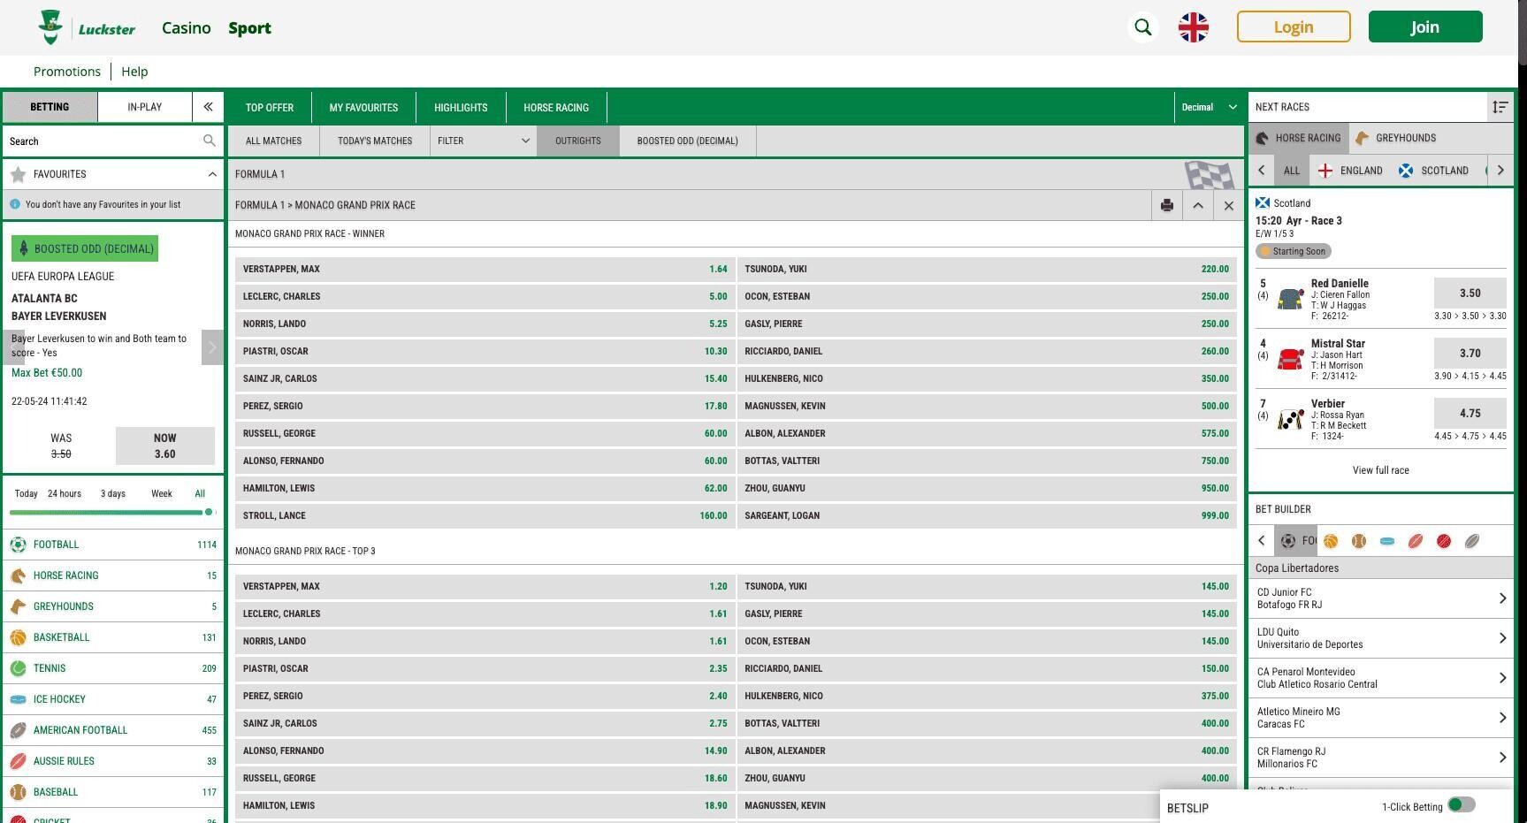Click the search magnifier icon in header
This screenshot has width=1527, height=823.
tap(1142, 27)
